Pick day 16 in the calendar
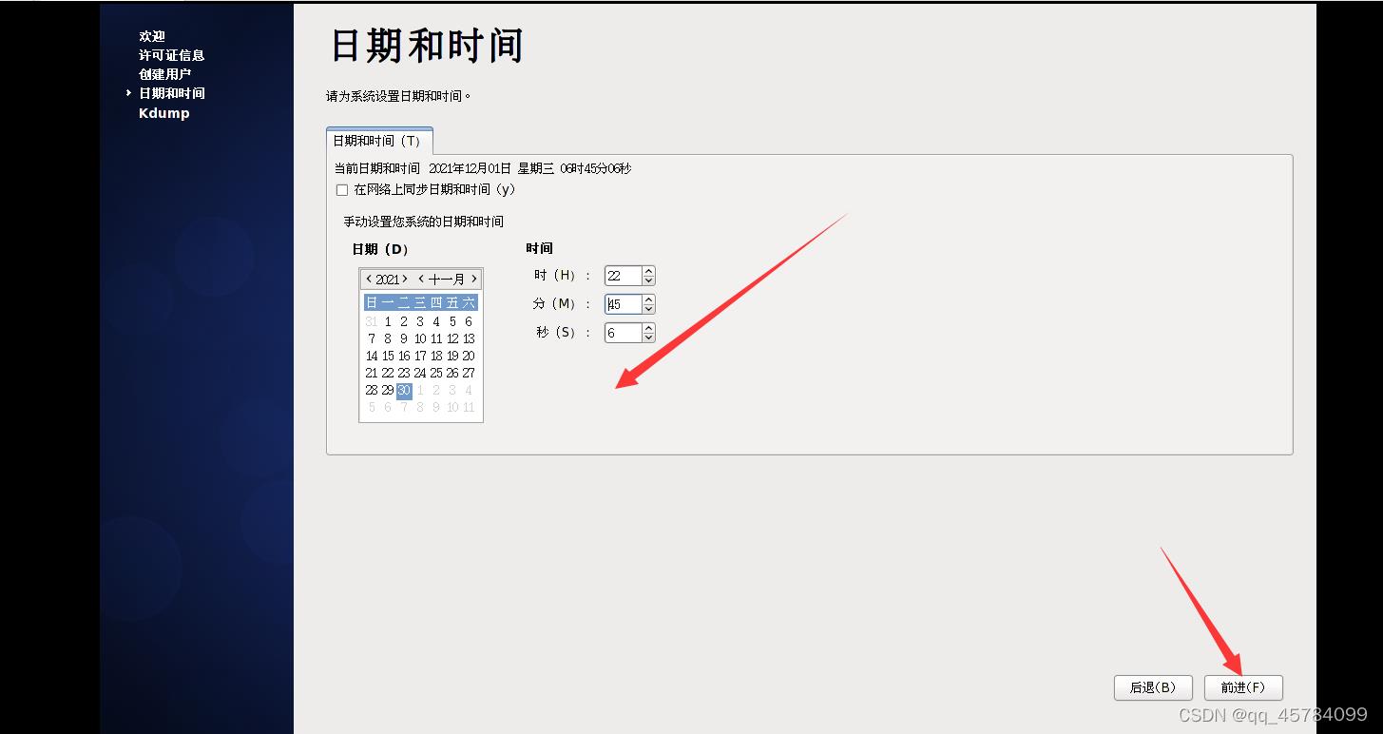The height and width of the screenshot is (734, 1383). (x=404, y=356)
